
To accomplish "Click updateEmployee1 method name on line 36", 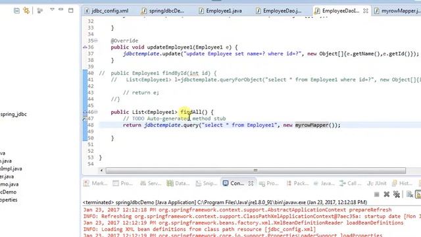I will (170, 47).
